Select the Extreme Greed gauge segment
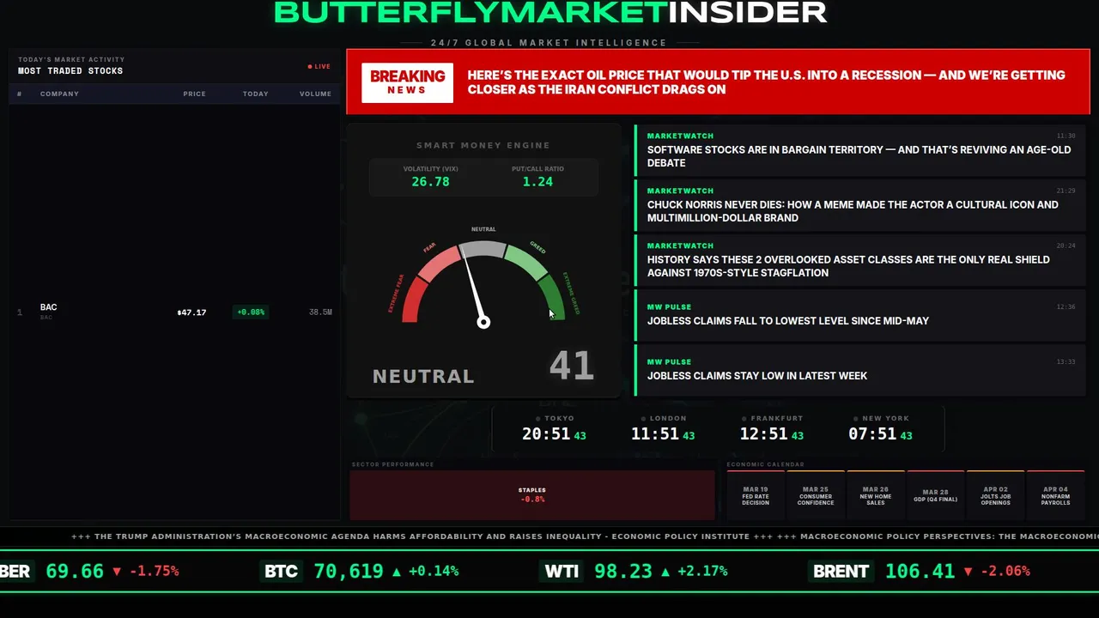Screen dimensions: 1099x618 point(552,297)
